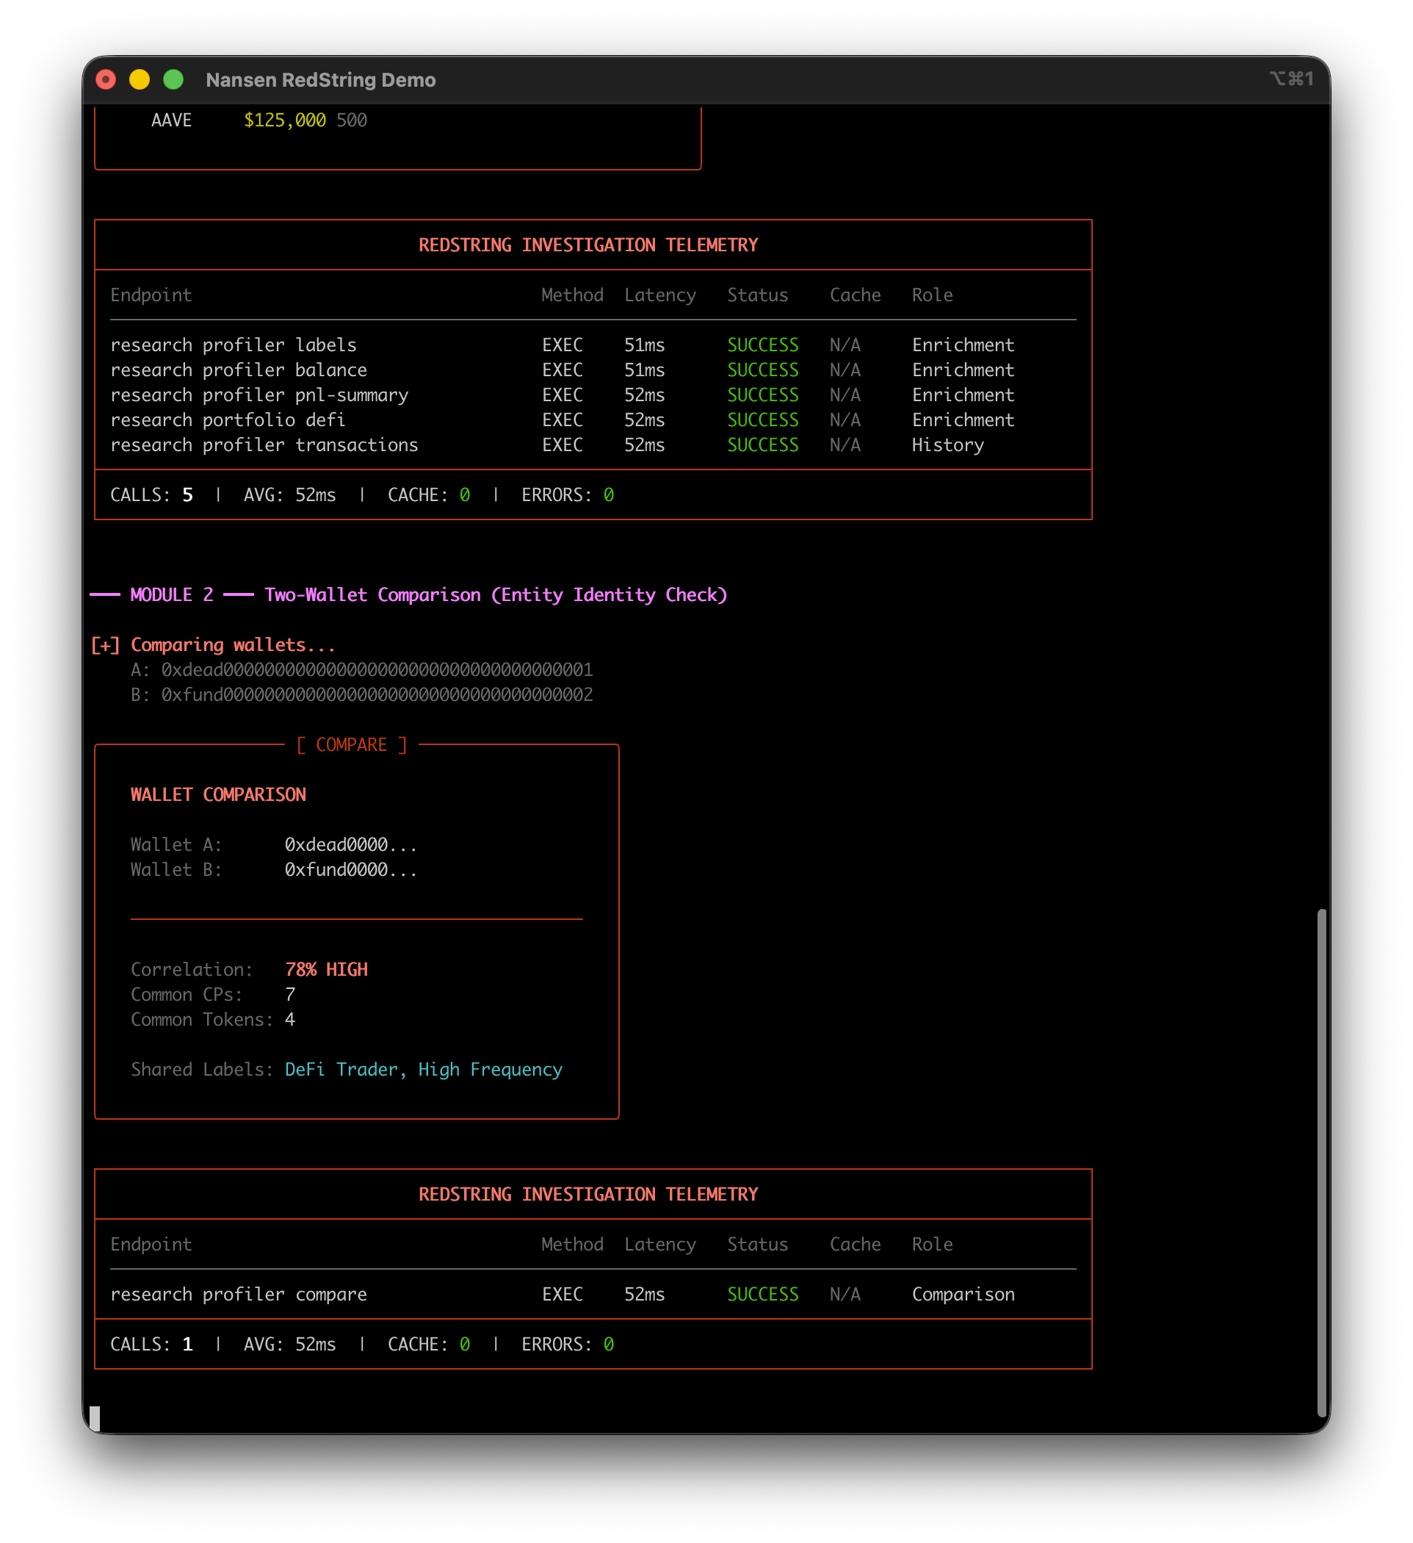
Task: Click shared labels 'DeFi Trader, High Frequency'
Action: pyautogui.click(x=423, y=1070)
